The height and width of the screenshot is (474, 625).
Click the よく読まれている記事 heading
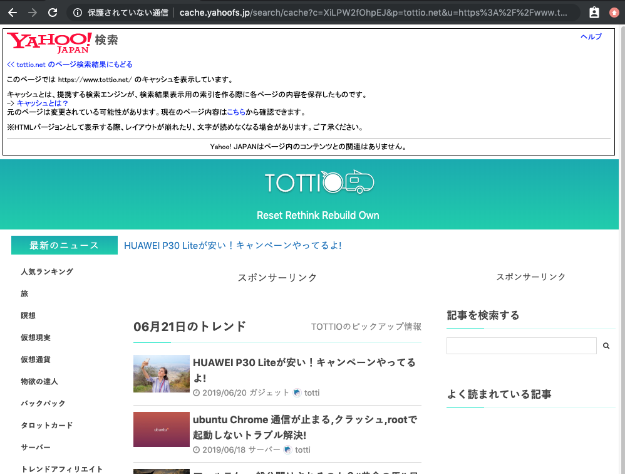point(499,394)
